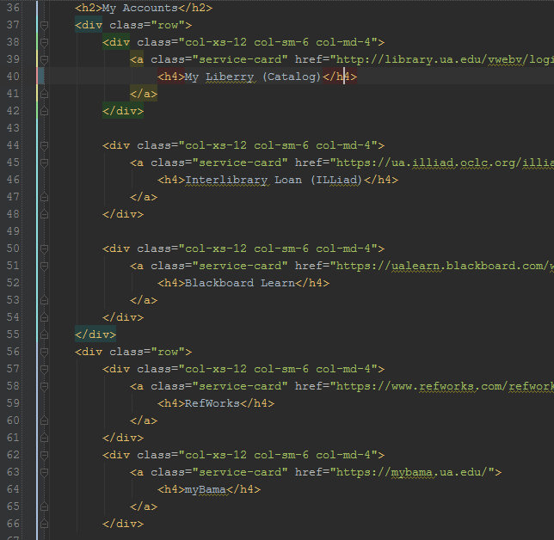Viewport: 554px width, 540px height.
Task: Click the col-md-4 class on line 62
Action: tap(343, 455)
